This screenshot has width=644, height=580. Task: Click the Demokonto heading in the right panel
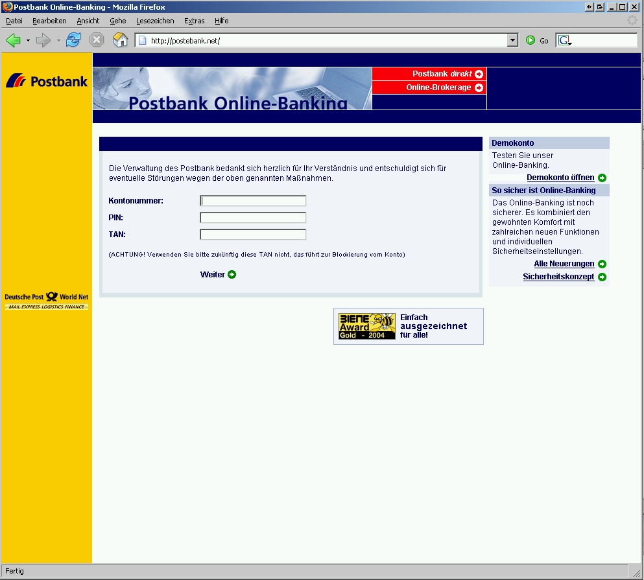click(512, 143)
